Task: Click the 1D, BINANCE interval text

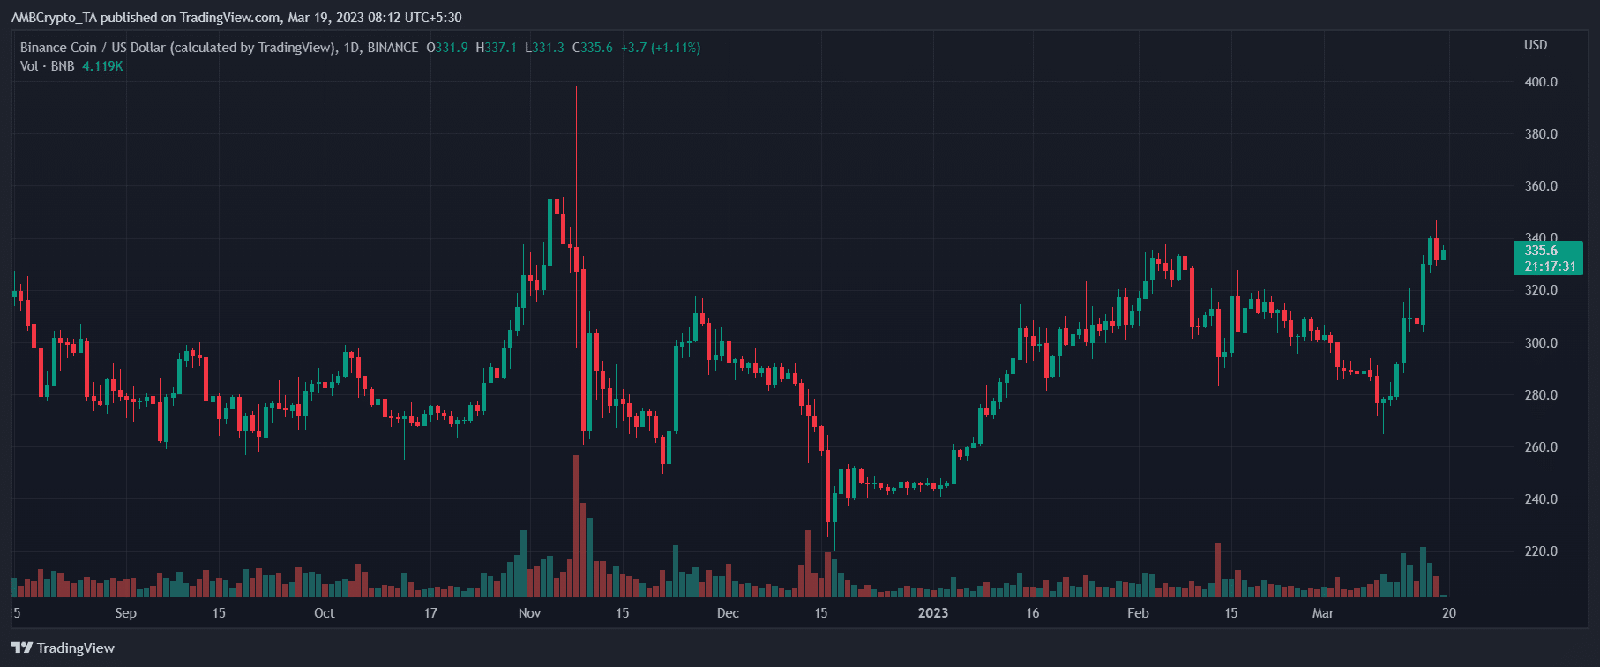Action: (x=381, y=48)
